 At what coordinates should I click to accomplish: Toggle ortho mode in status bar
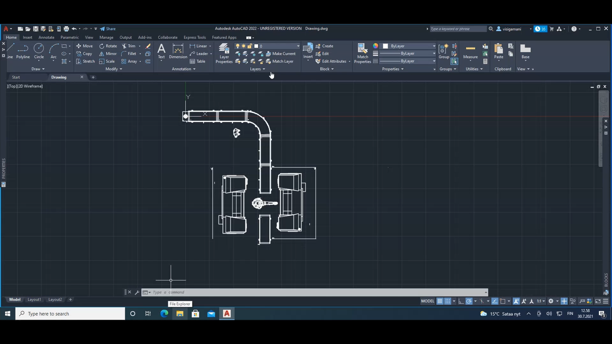pos(461,301)
